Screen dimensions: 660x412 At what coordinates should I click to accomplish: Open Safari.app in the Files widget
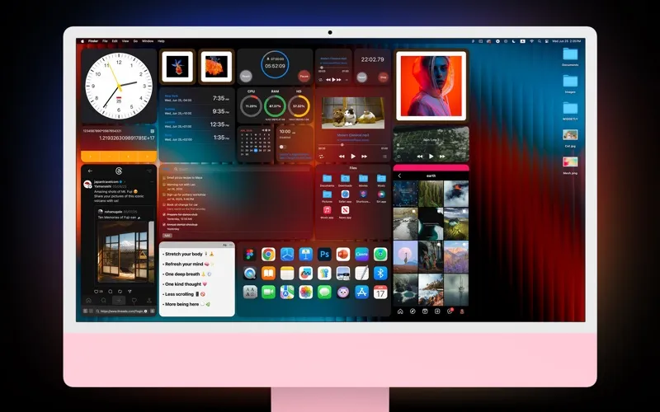pos(345,196)
